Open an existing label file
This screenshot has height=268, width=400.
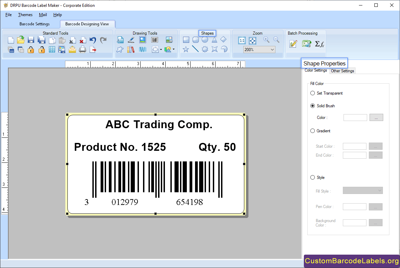(21, 40)
